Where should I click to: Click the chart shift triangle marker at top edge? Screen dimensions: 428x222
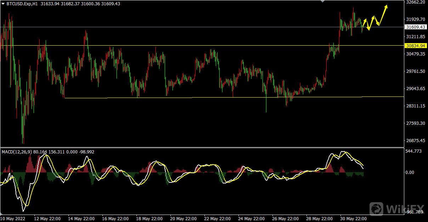322,1
